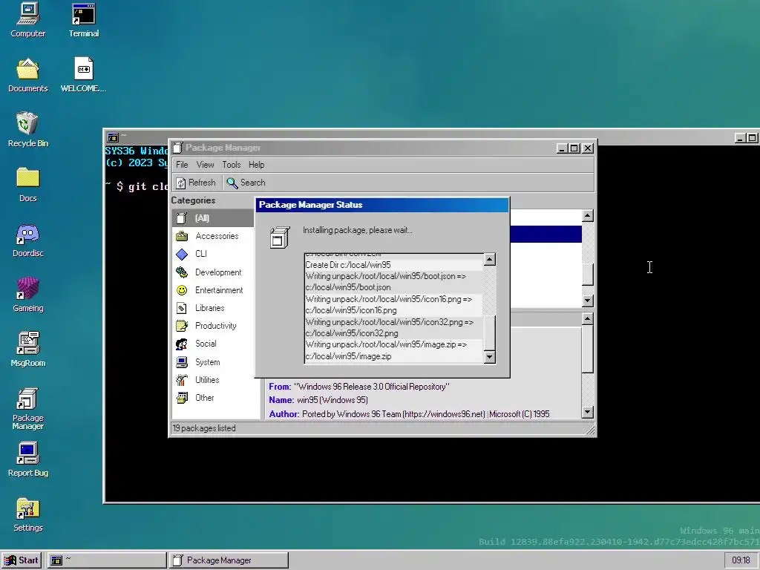Viewport: 760px width, 570px height.
Task: Click the package list scroll-up arrow
Action: (588, 216)
